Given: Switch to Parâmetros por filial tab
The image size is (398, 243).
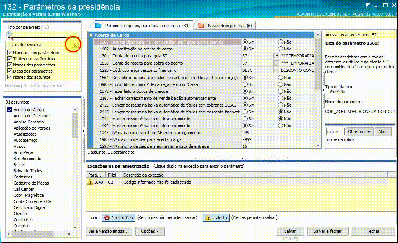Looking at the screenshot, I should (225, 25).
